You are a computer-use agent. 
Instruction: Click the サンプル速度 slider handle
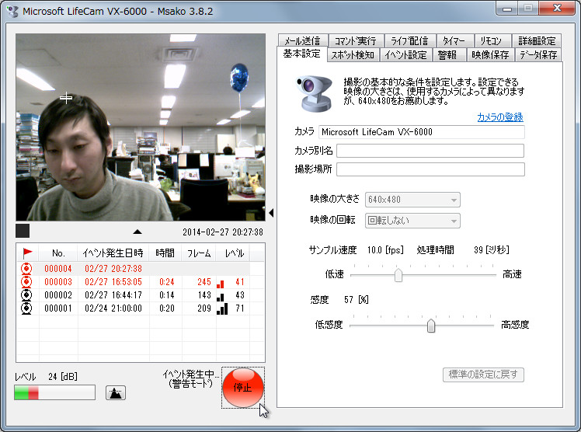(x=398, y=275)
